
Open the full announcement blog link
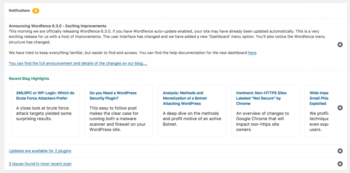coord(78,63)
